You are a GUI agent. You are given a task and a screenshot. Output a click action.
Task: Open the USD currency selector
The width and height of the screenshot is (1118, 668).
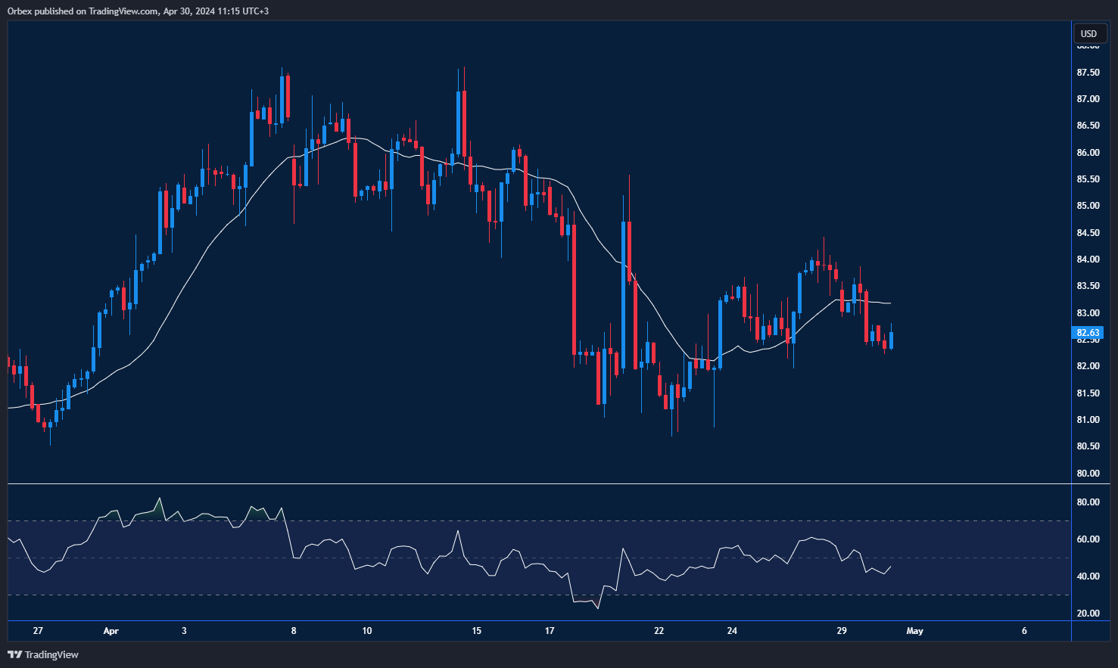click(x=1088, y=33)
